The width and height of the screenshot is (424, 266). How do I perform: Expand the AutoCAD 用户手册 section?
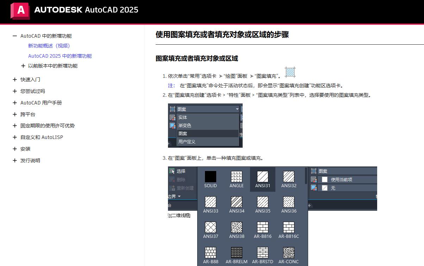[x=15, y=103]
